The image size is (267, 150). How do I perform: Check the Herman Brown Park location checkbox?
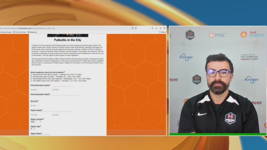point(31,75)
